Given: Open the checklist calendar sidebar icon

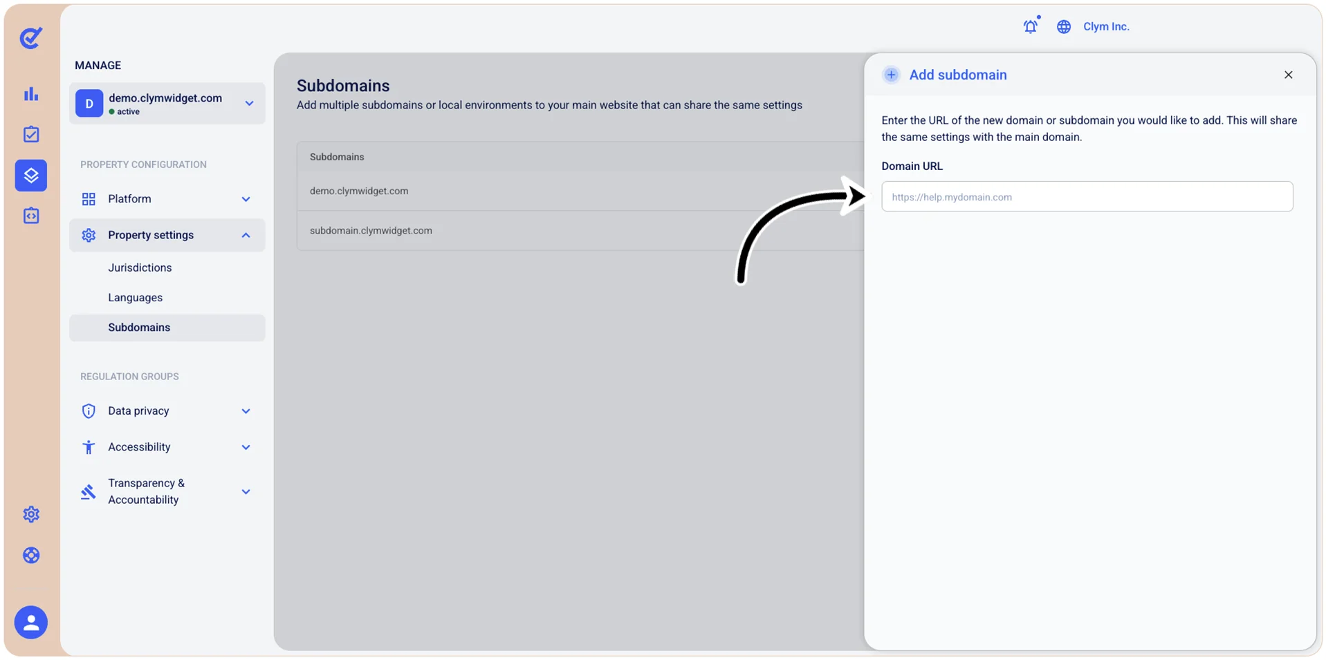Looking at the screenshot, I should tap(31, 134).
